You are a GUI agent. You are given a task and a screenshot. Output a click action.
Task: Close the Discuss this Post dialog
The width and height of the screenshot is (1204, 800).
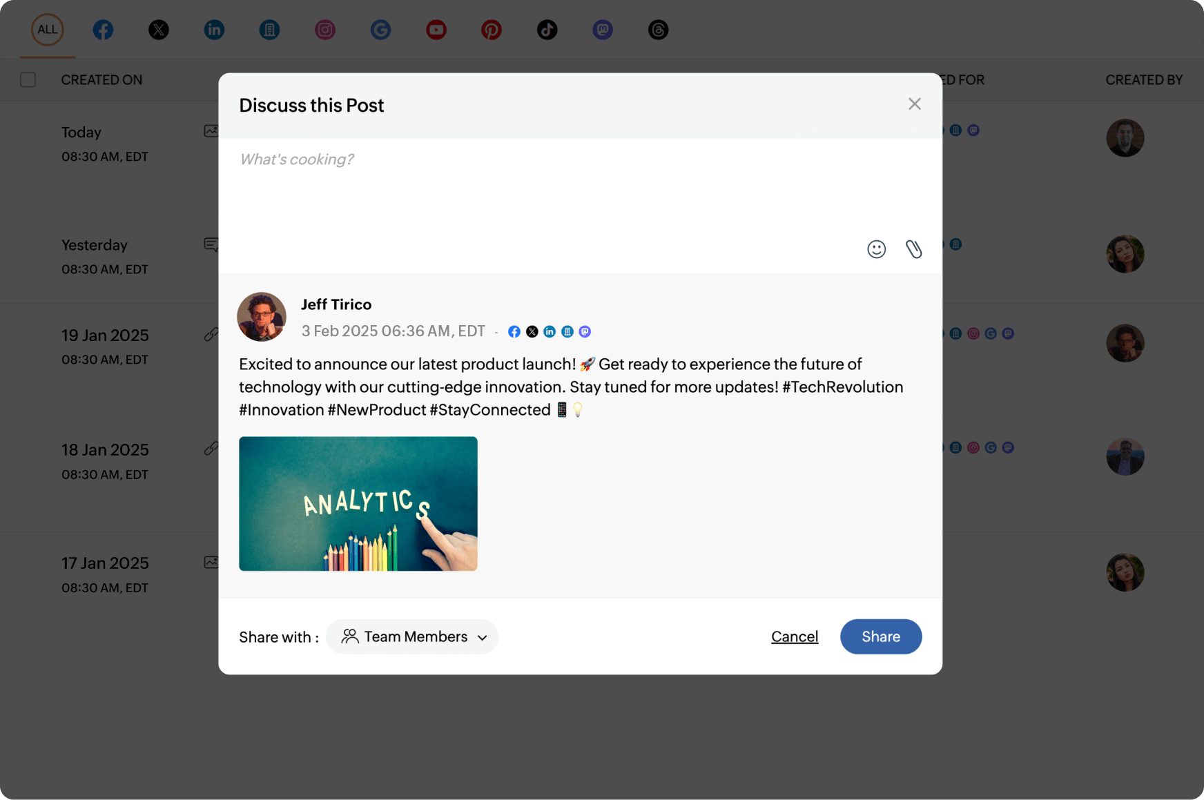[x=915, y=104]
